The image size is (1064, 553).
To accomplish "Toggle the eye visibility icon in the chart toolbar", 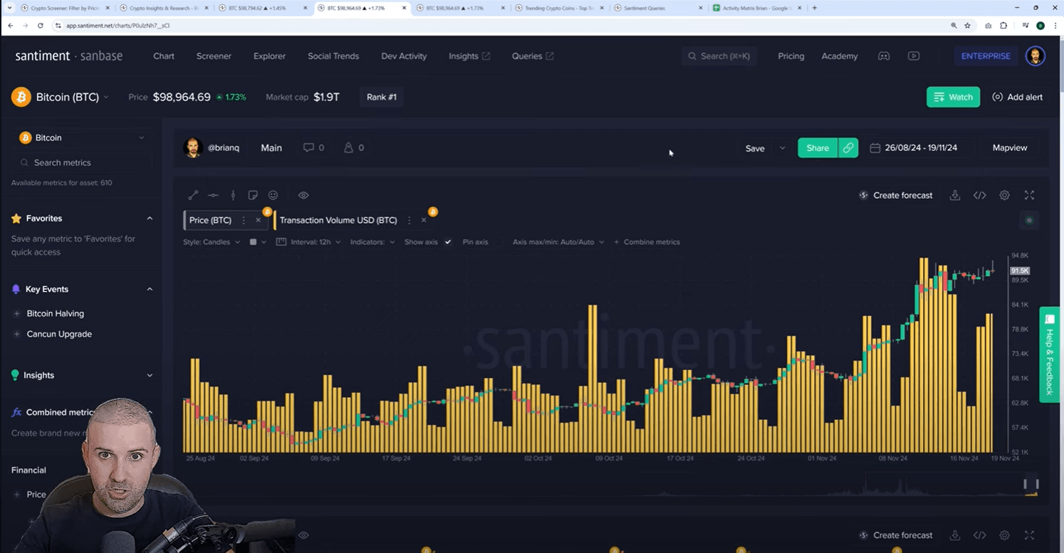I will click(x=303, y=195).
